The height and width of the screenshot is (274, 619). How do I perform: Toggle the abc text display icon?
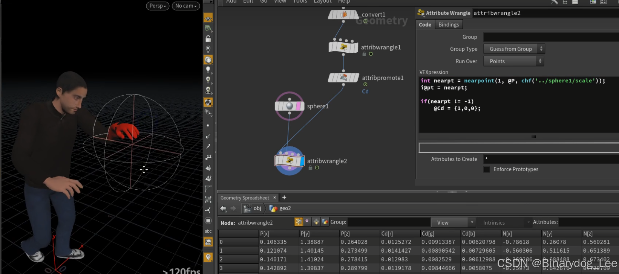click(208, 231)
